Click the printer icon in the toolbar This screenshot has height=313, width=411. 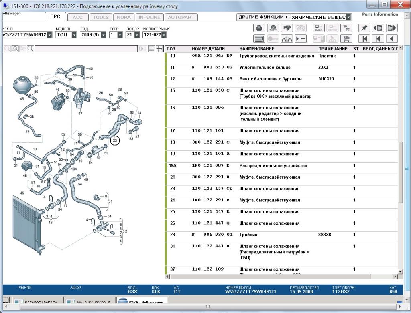coord(259,28)
